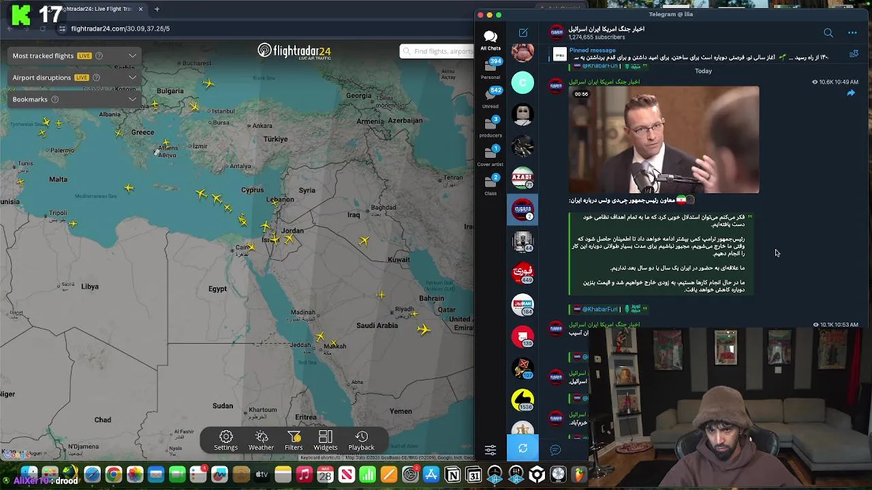Viewport: 872px width, 490px height.
Task: Play the video with the man in glasses
Action: click(x=664, y=140)
